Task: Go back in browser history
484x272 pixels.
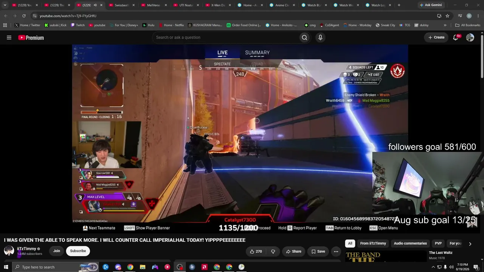Action: pyautogui.click(x=5, y=16)
